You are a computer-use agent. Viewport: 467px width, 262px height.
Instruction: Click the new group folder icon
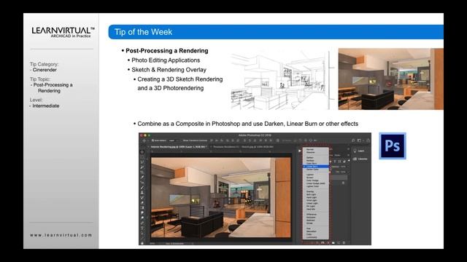(x=333, y=242)
